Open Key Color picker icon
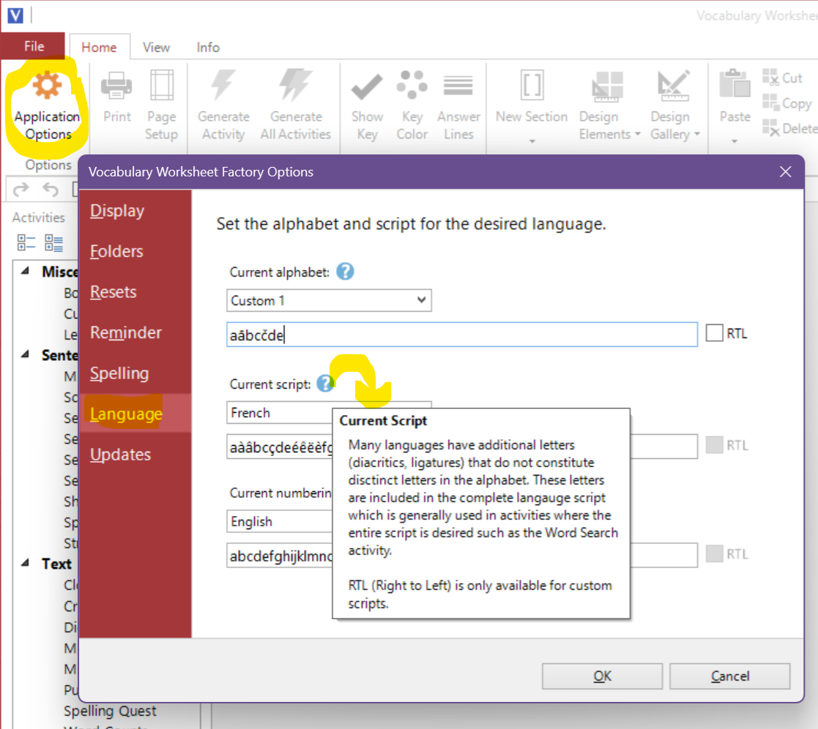The width and height of the screenshot is (818, 729). 412,84
